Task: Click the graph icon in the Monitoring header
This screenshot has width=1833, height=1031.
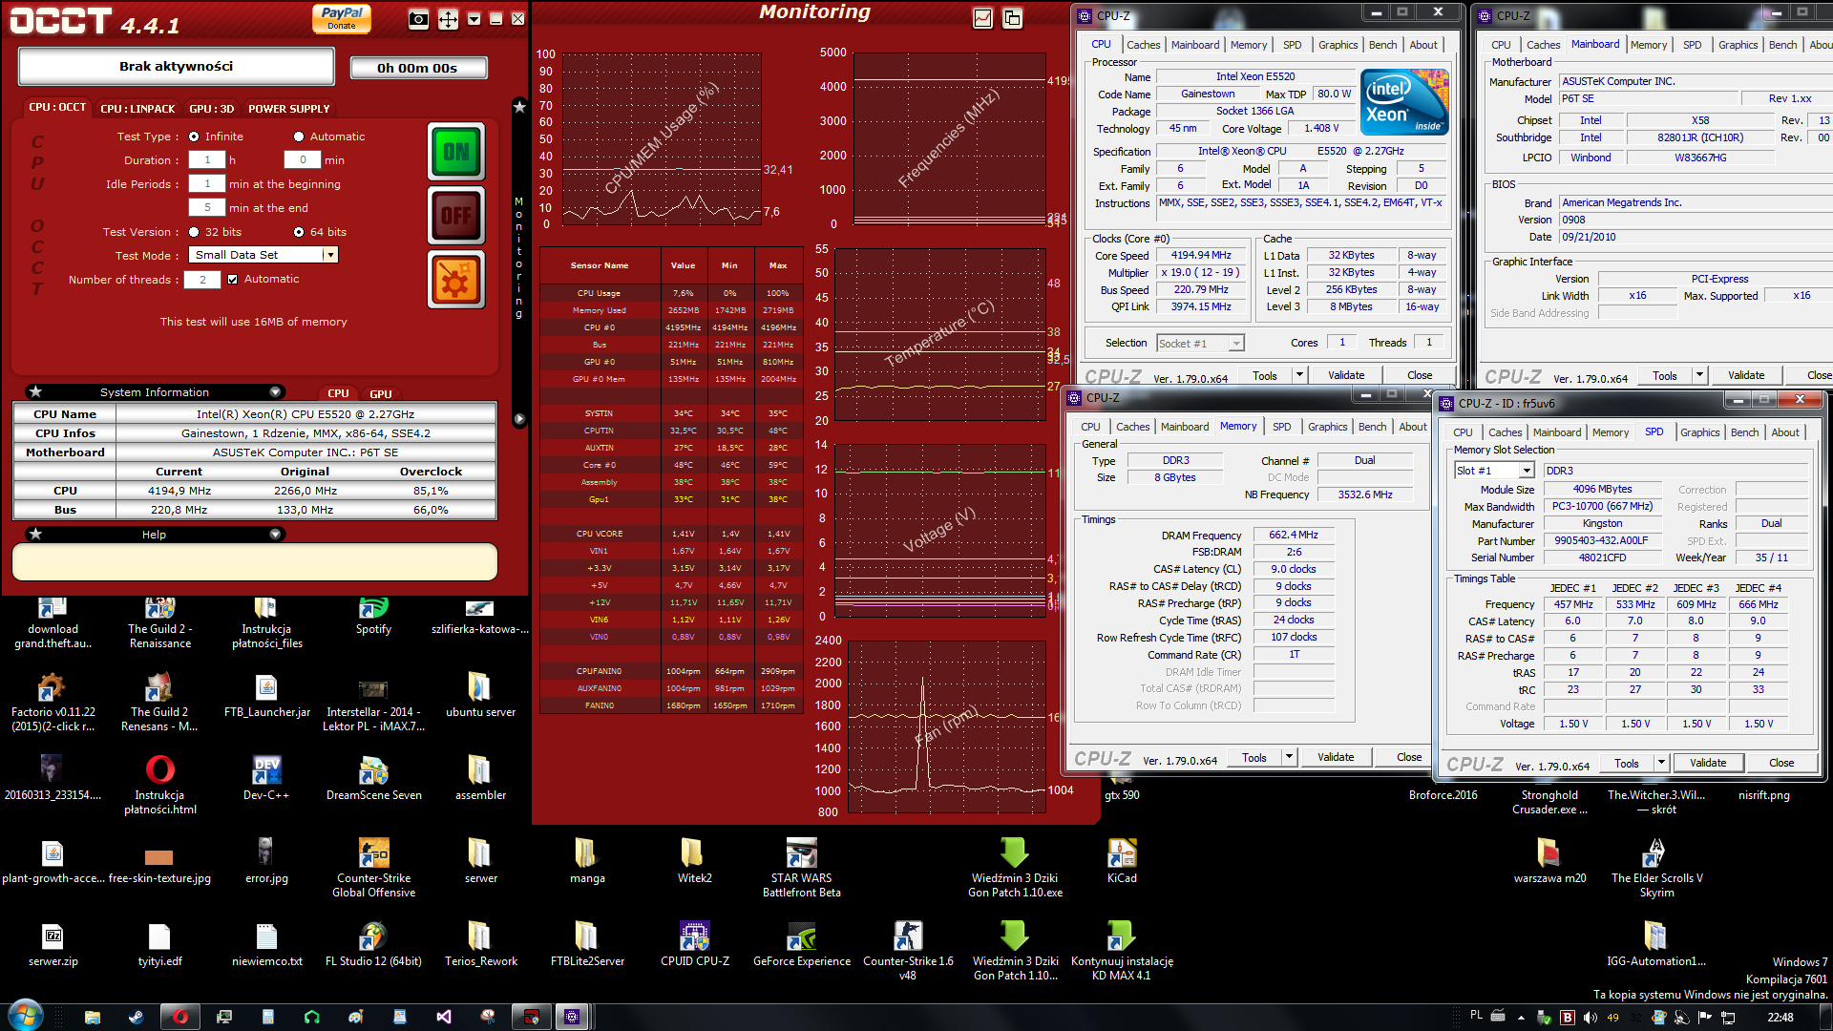Action: click(x=982, y=18)
